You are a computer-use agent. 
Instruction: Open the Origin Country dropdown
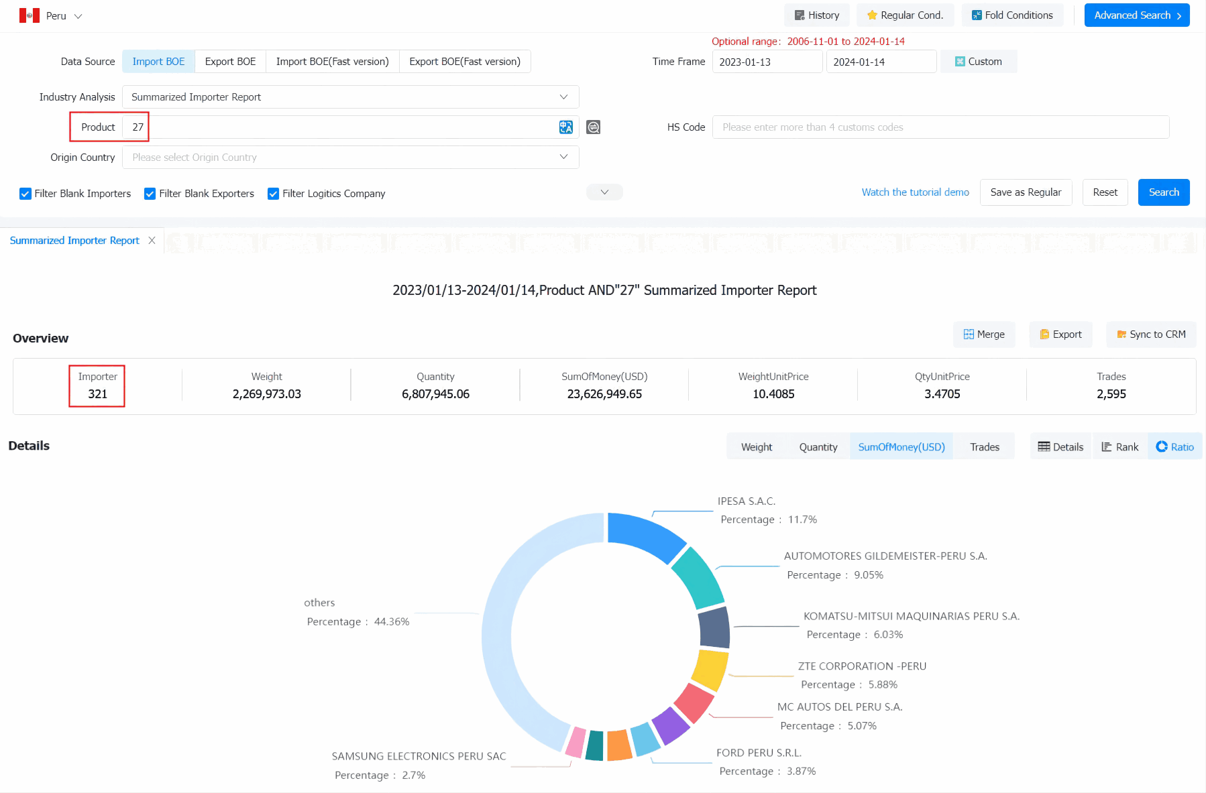(x=350, y=158)
